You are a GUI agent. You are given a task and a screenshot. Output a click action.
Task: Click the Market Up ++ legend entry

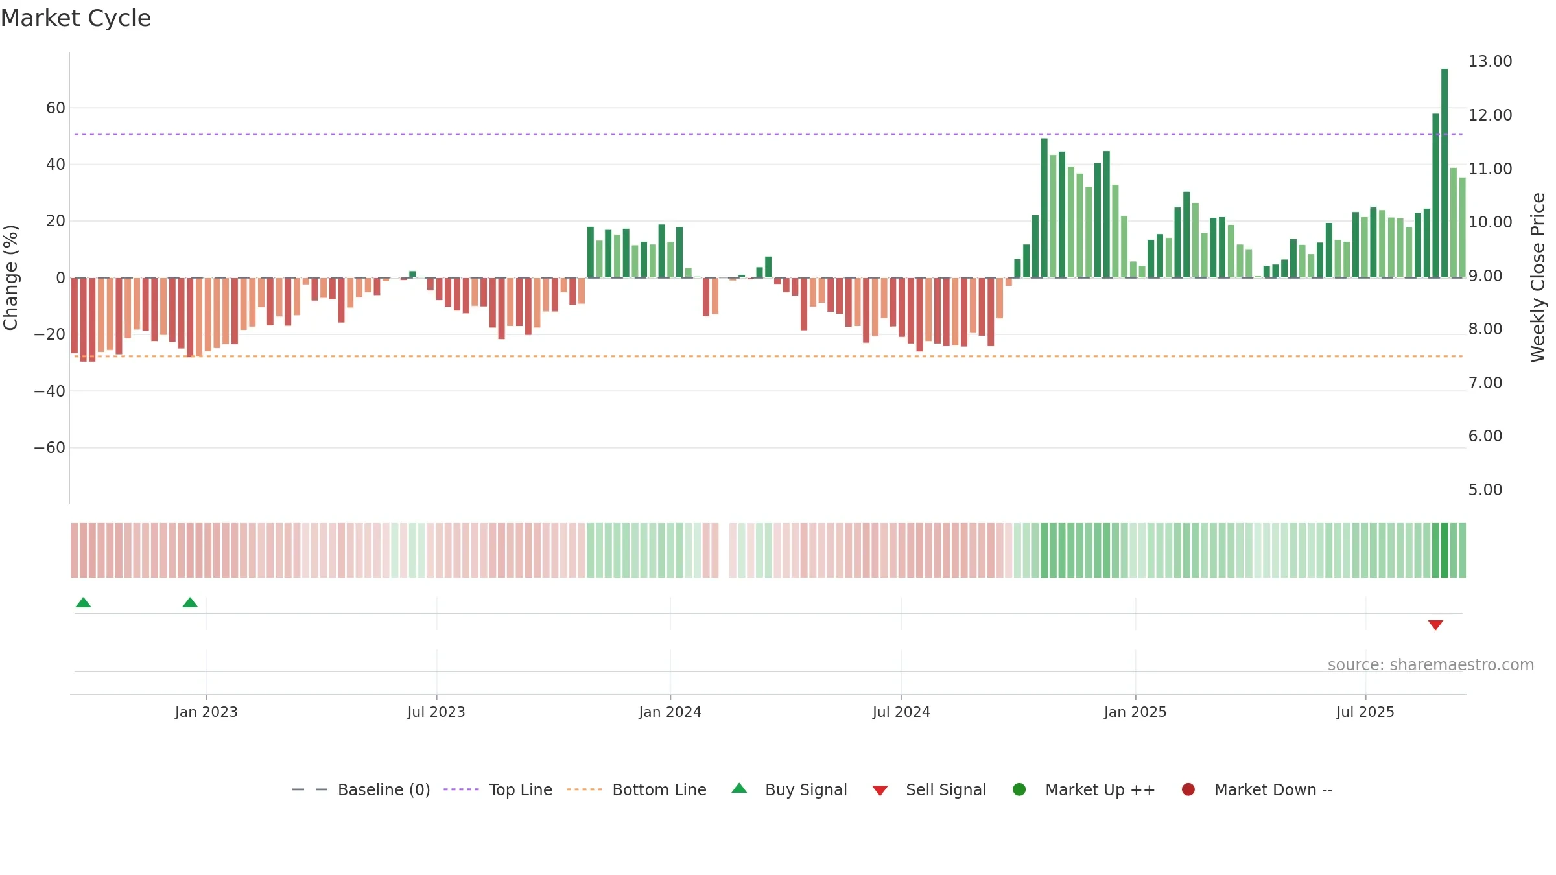(1083, 789)
